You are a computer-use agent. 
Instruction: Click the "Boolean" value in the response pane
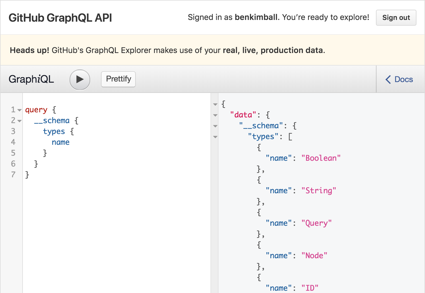coord(321,158)
